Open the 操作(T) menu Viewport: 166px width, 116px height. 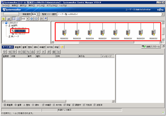[32, 6]
